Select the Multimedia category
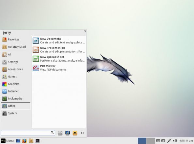 point(16,99)
